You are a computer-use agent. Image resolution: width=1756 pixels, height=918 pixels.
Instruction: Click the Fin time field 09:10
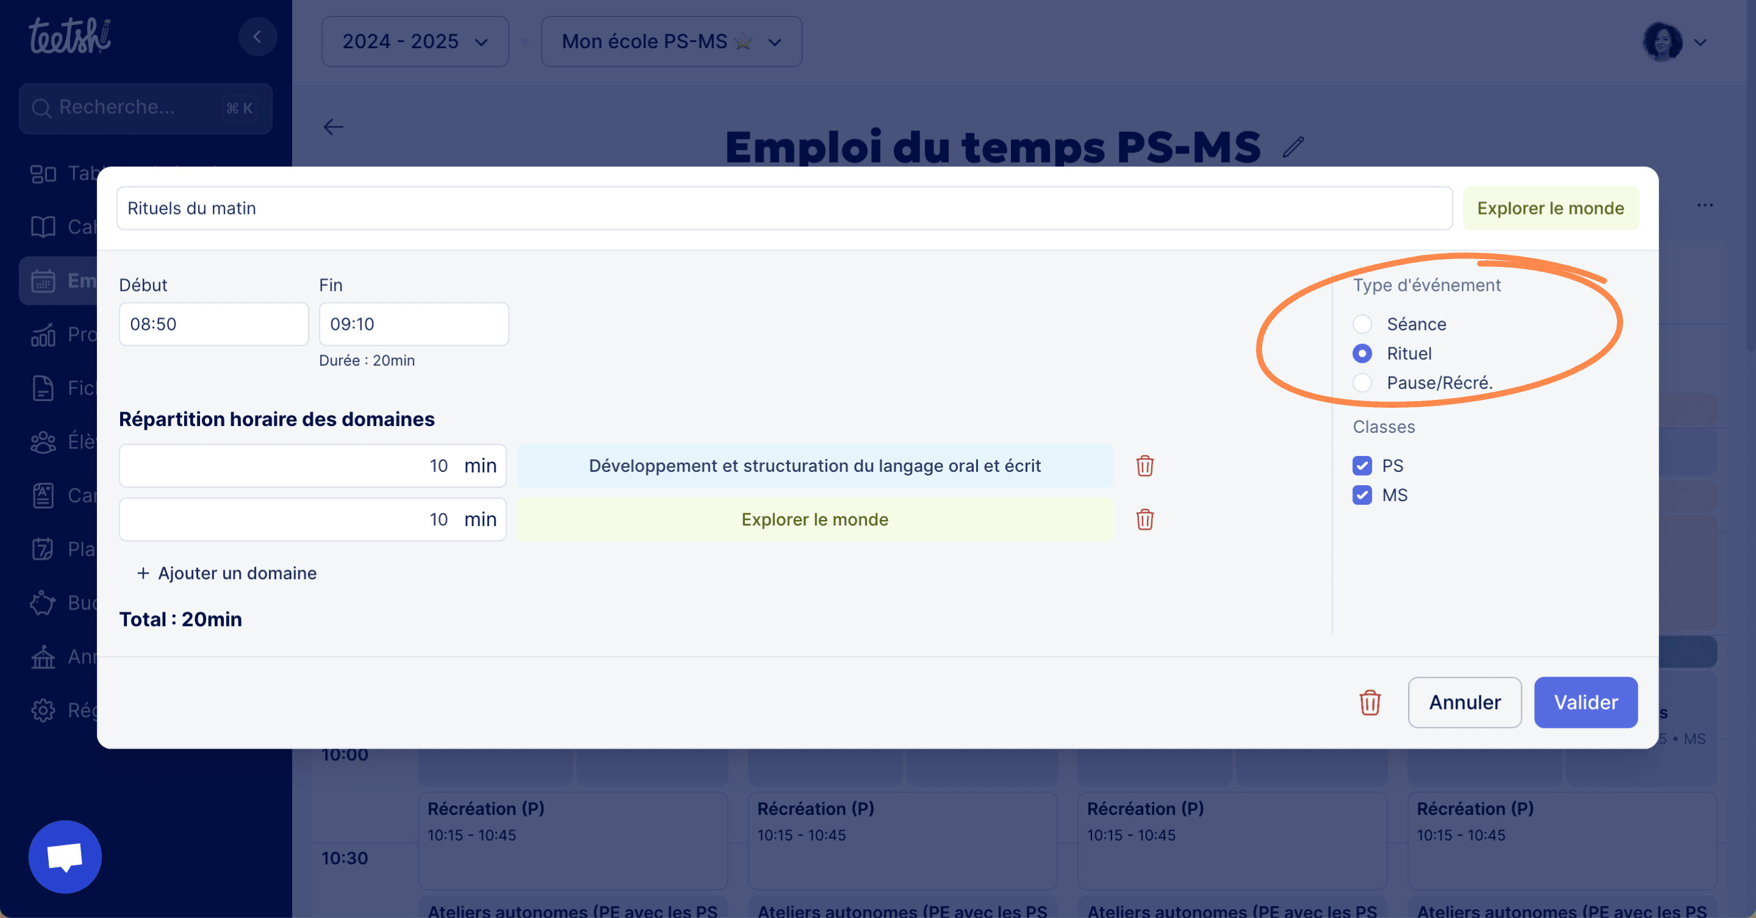tap(413, 324)
